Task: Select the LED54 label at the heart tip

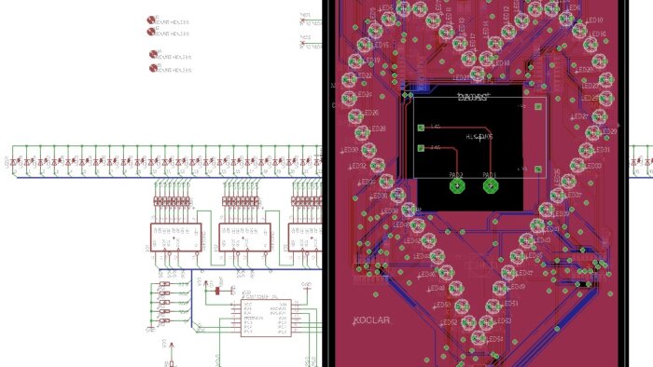Action: 495,340
